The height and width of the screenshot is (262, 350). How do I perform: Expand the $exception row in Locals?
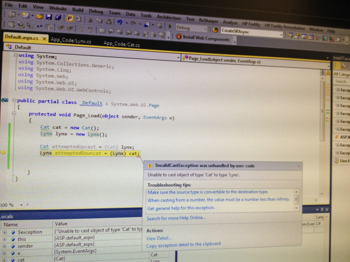[5, 232]
